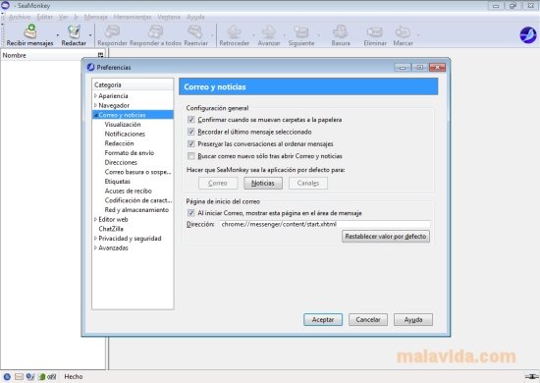
Task: Enable Buscar correo nuevo sólo tras abrir checkbox
Action: pos(191,156)
